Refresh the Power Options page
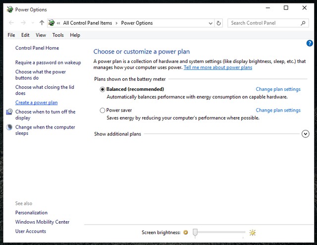317x245 pixels. [218, 23]
